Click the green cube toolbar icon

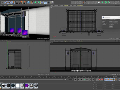click(x=106, y=2)
